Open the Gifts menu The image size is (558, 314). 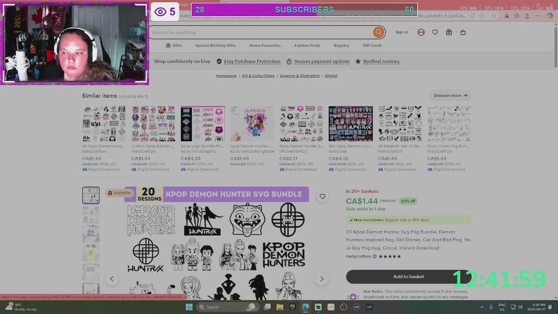[x=174, y=45]
